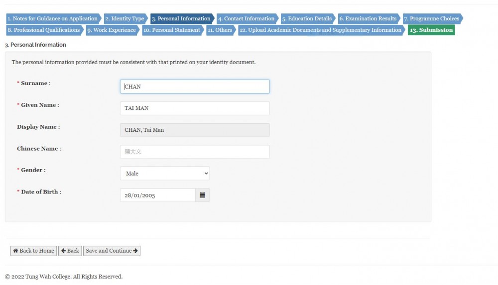Image resolution: width=498 pixels, height=285 pixels.
Task: Open the Date of Birth calendar picker
Action: coord(202,195)
